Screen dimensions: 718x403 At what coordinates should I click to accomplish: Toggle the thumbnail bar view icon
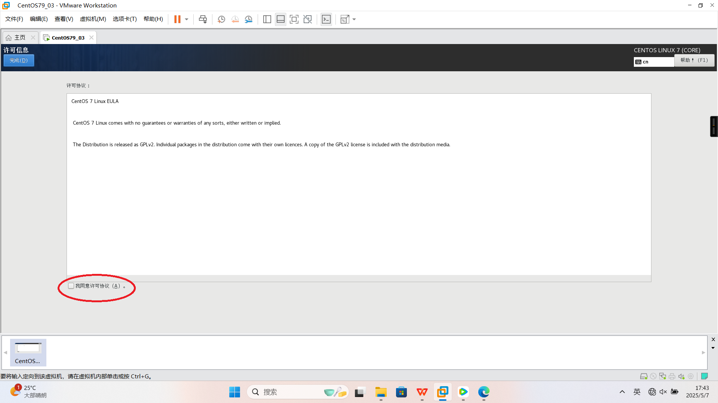coord(280,19)
